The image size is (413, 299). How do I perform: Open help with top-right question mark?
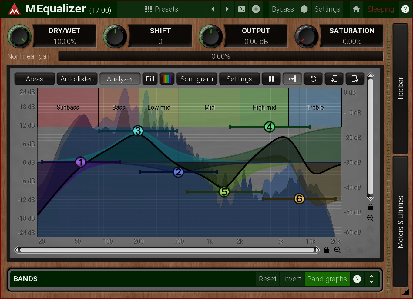pos(405,9)
